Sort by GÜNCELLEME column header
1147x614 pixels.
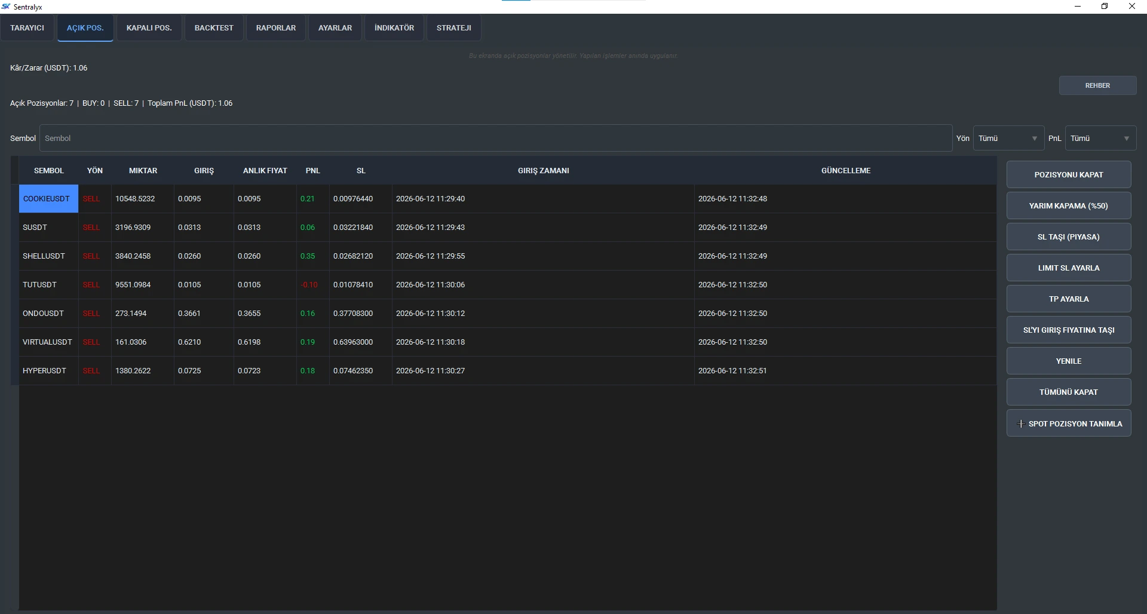(x=846, y=171)
